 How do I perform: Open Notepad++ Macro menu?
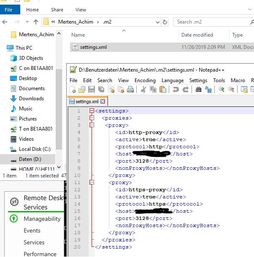click(x=238, y=80)
